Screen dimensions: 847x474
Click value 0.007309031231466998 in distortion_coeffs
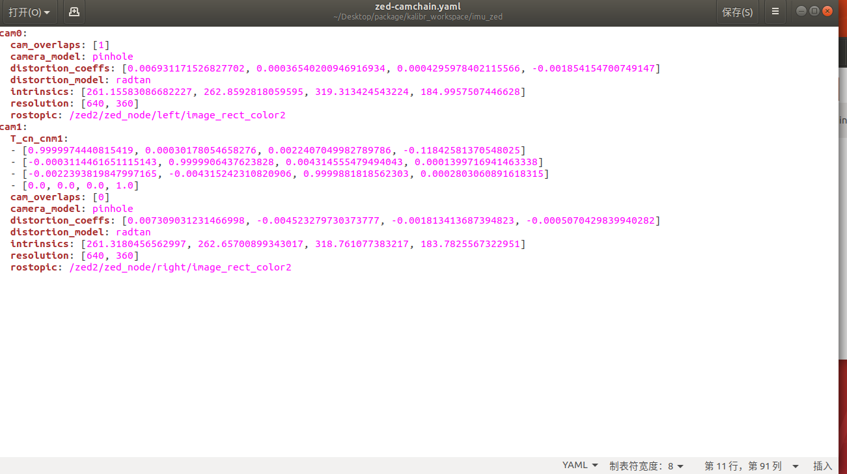point(186,220)
